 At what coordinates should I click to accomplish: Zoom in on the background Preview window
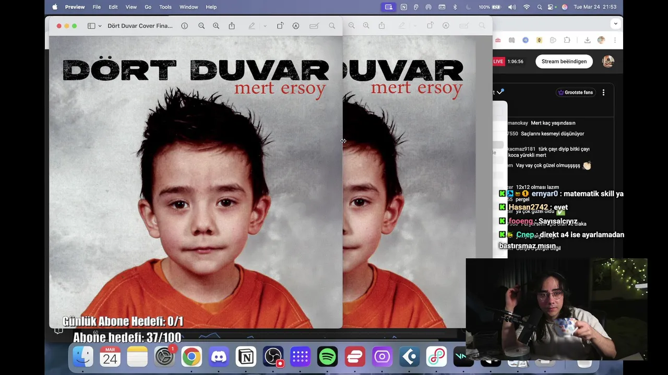366,26
